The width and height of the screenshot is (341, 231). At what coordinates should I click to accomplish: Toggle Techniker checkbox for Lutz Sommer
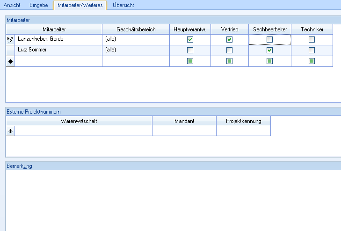[312, 50]
